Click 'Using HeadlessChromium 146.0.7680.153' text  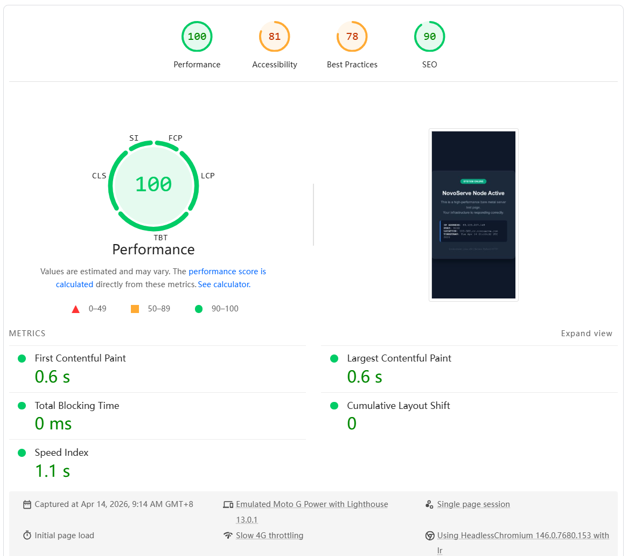[515, 535]
